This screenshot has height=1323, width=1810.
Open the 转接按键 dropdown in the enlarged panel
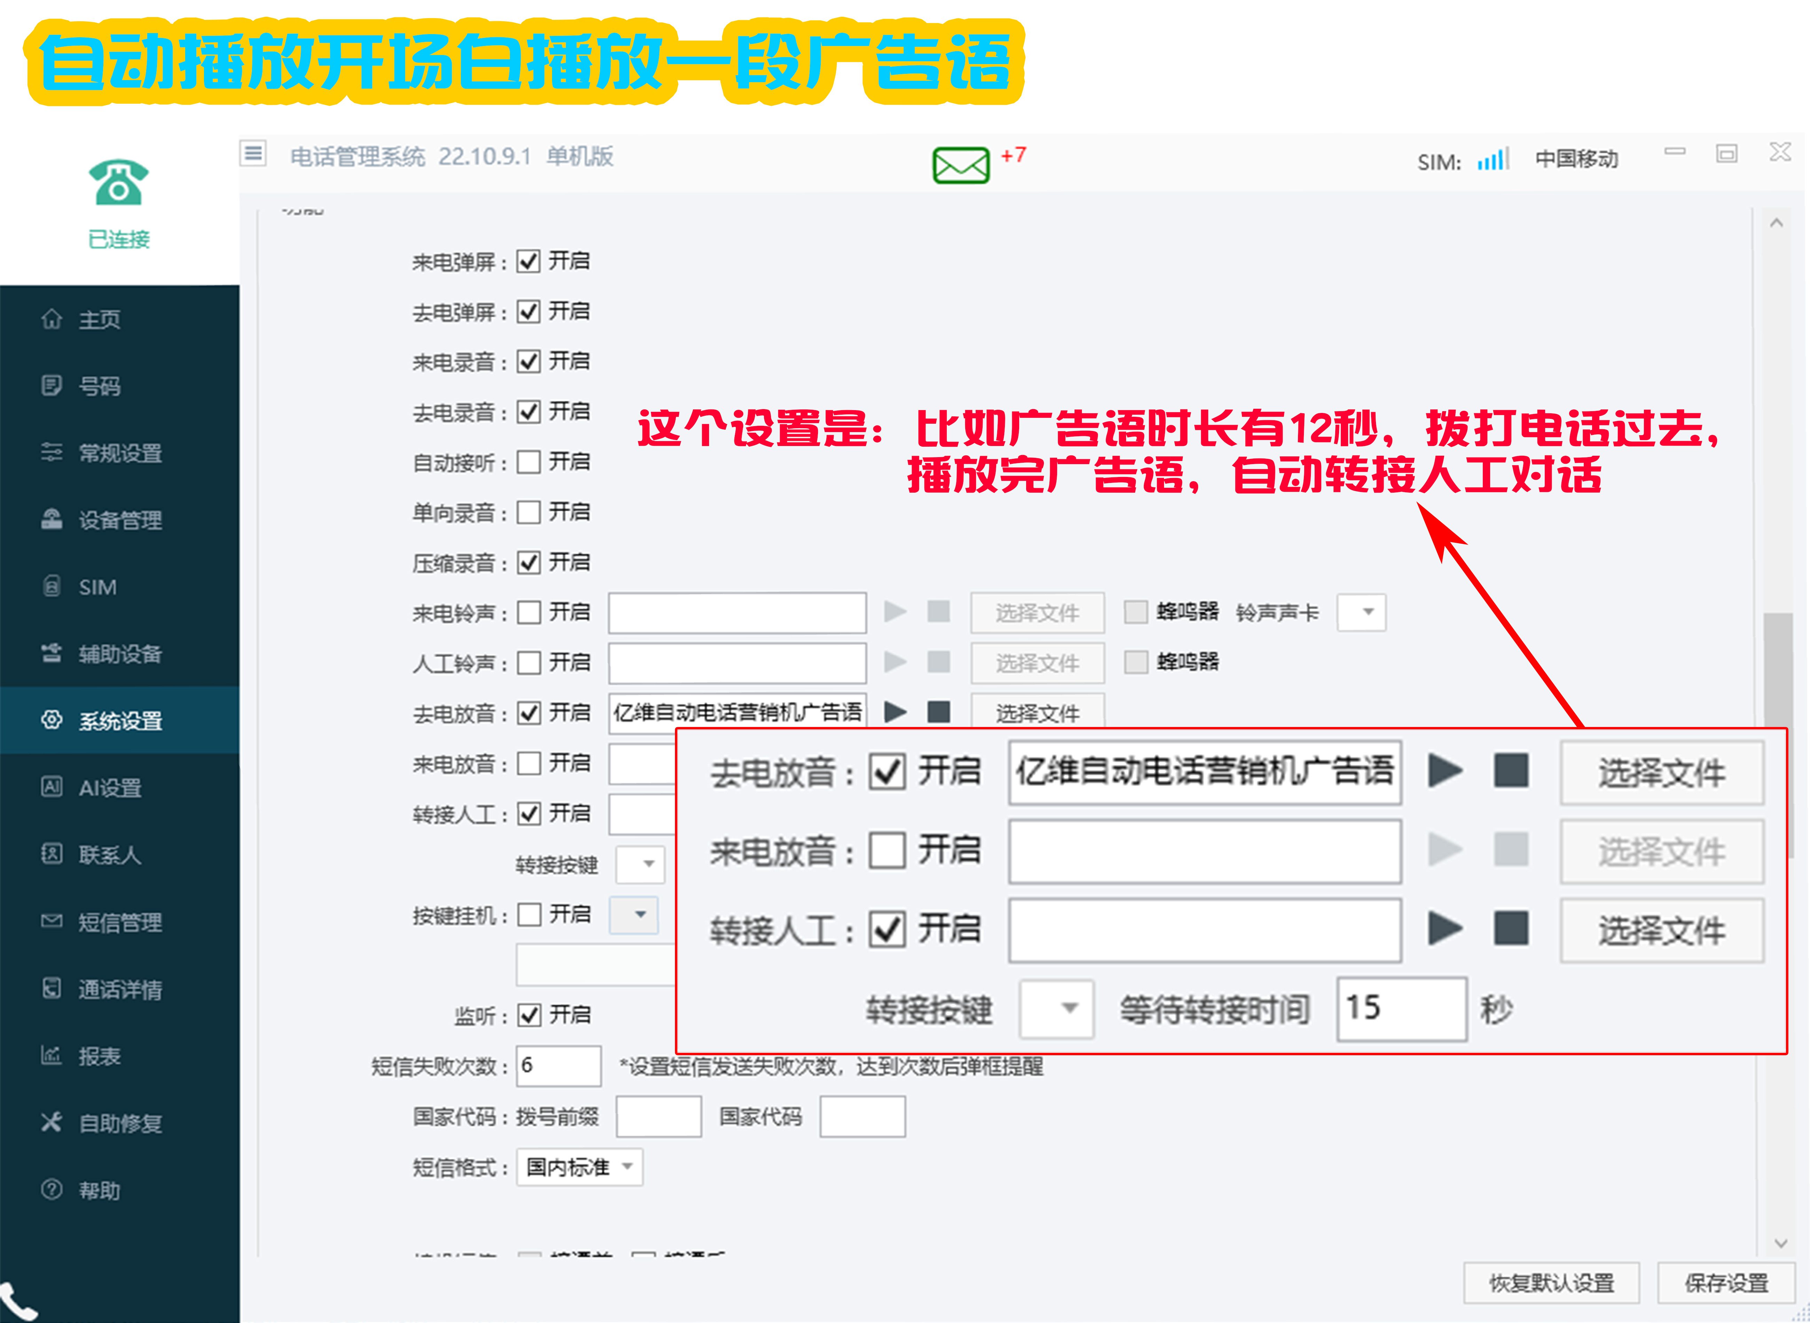(x=1056, y=1008)
